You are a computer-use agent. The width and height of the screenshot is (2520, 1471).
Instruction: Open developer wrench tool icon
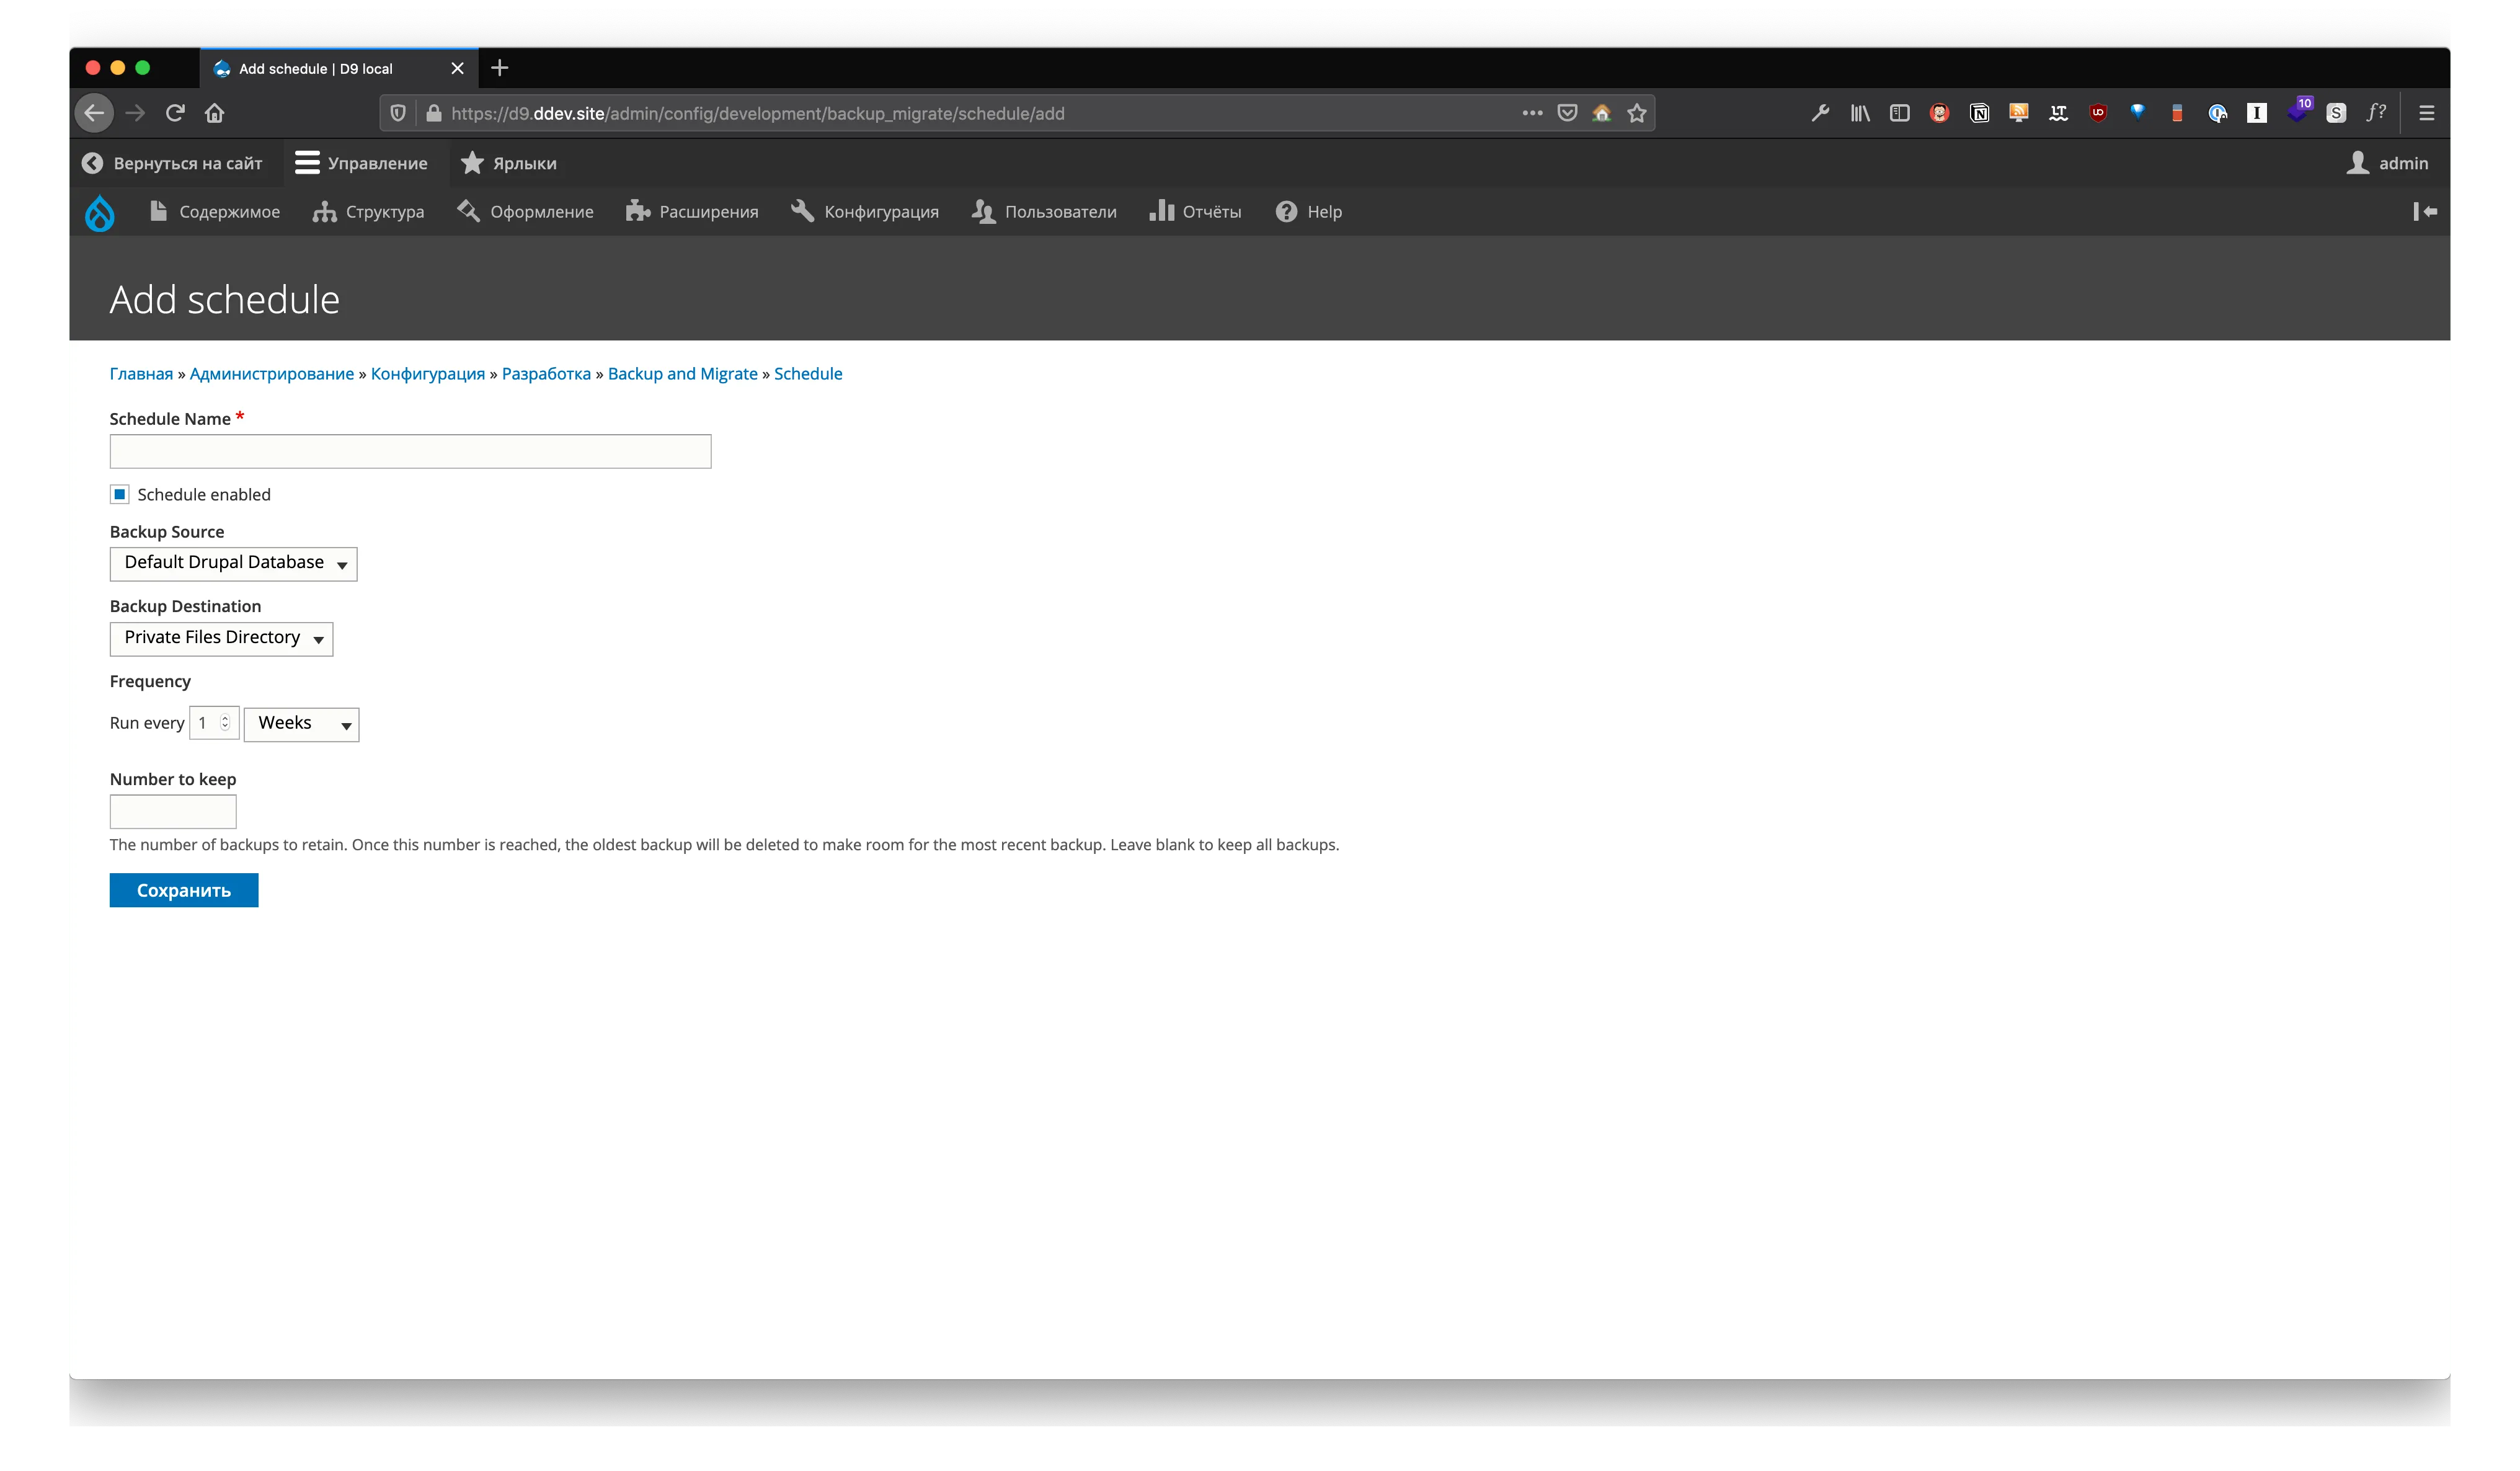(x=1820, y=113)
